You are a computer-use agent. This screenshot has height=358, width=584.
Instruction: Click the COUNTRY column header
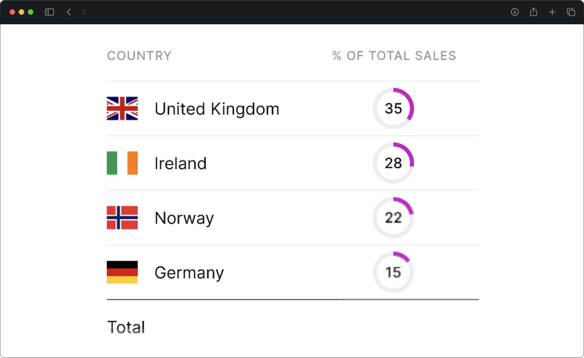click(139, 56)
